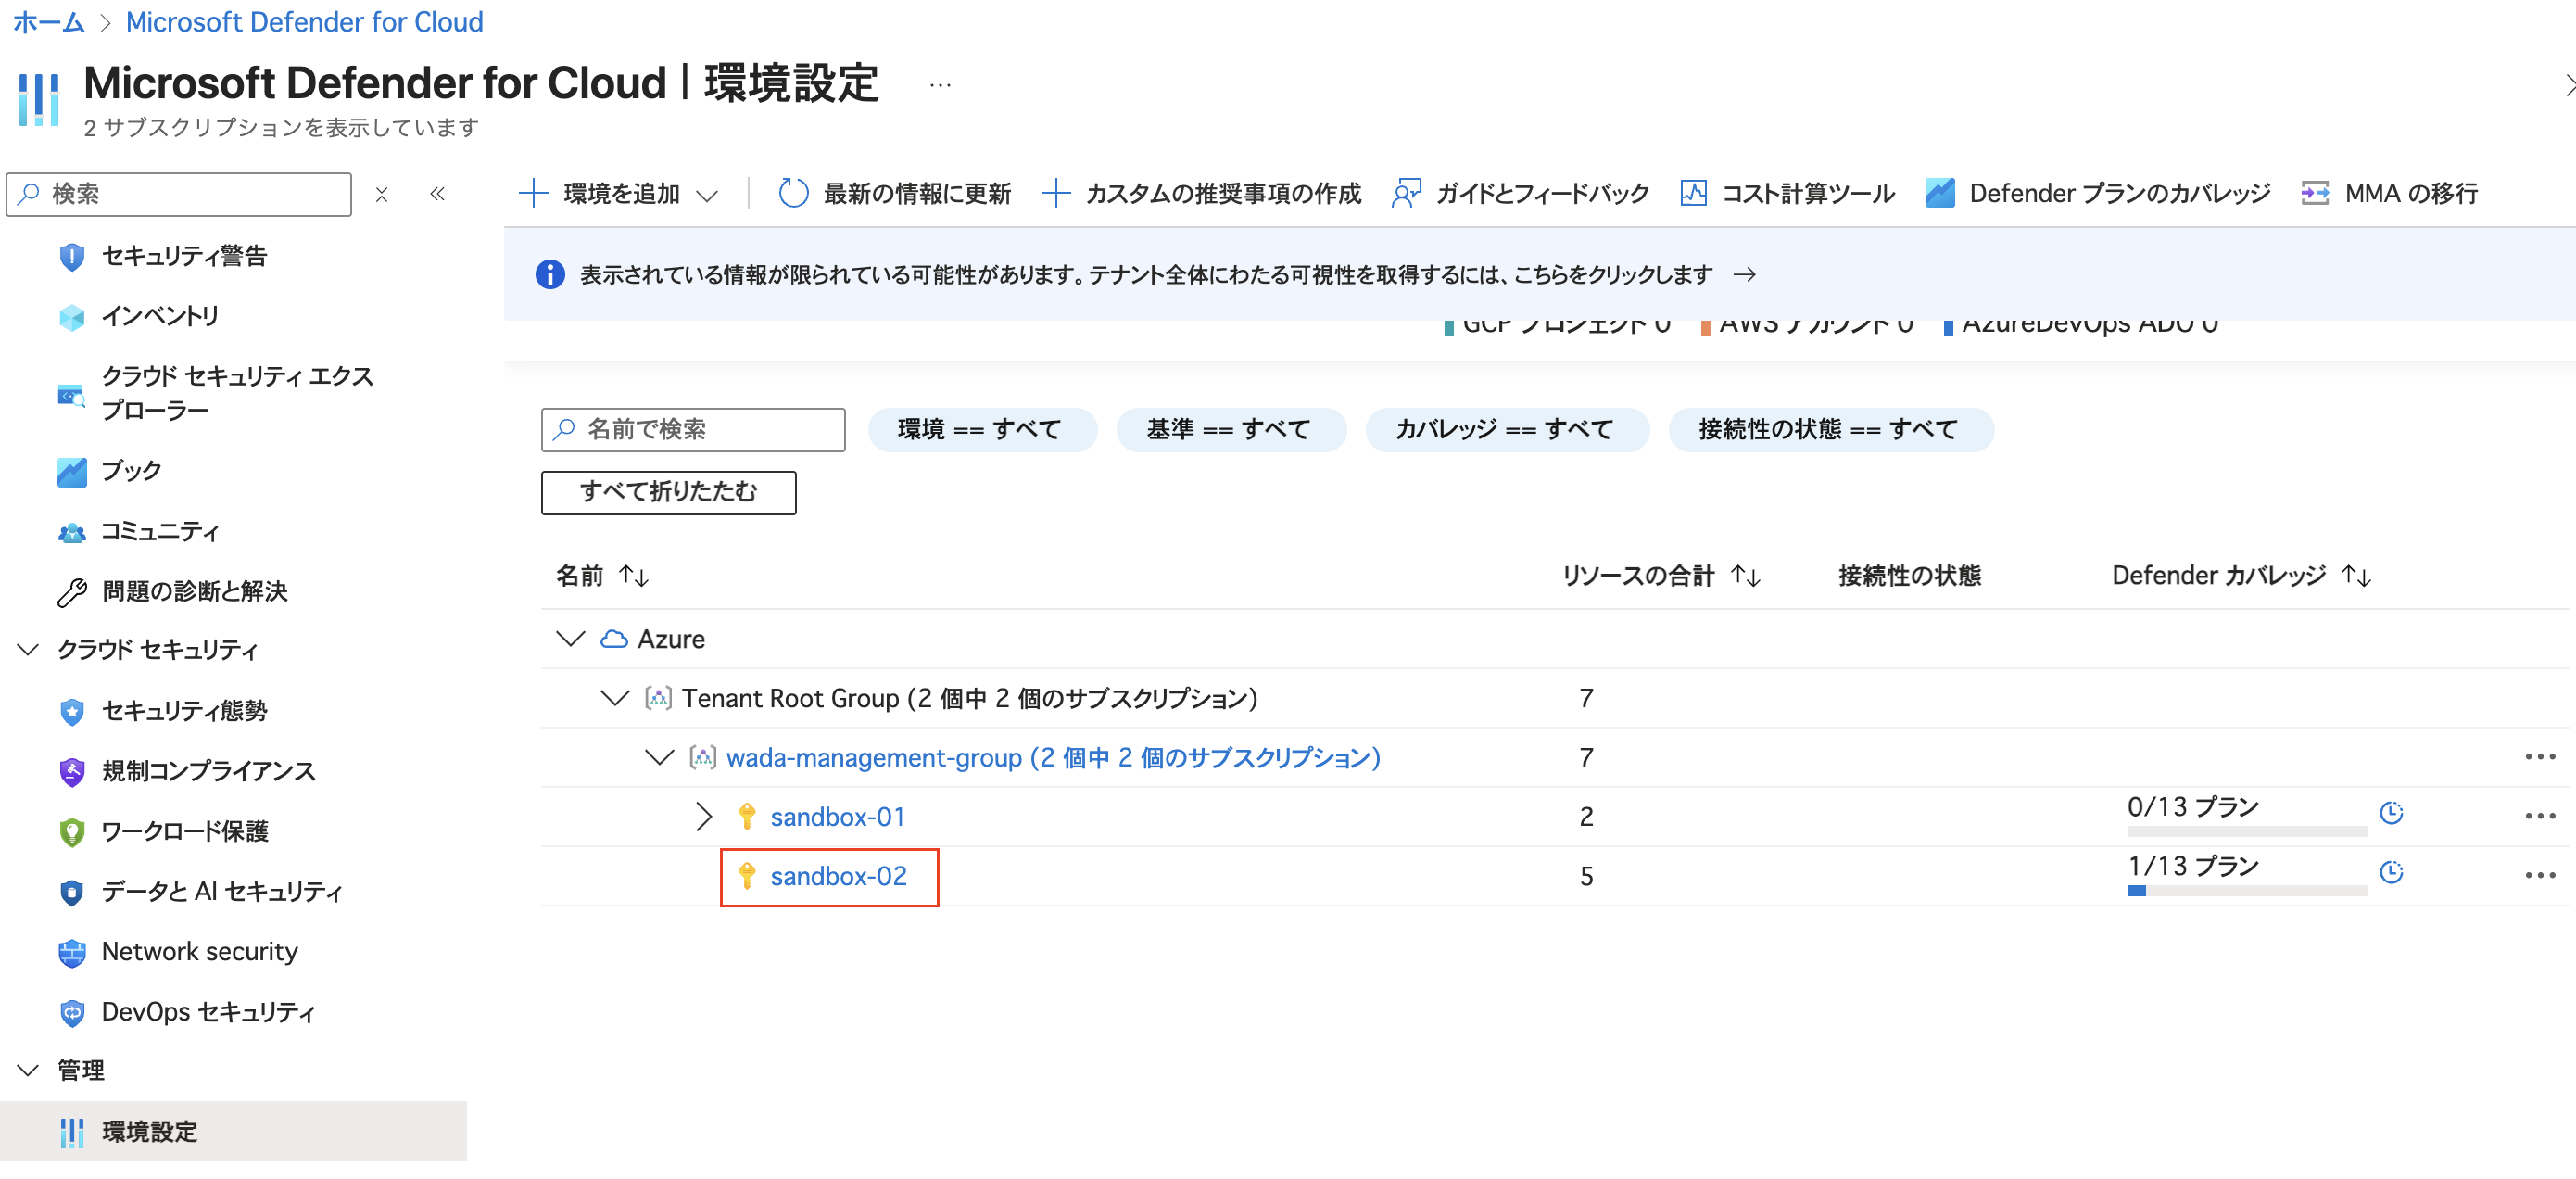The image size is (2576, 1179).
Task: Open the 接続性の状態 == すべて filter
Action: pos(1829,430)
